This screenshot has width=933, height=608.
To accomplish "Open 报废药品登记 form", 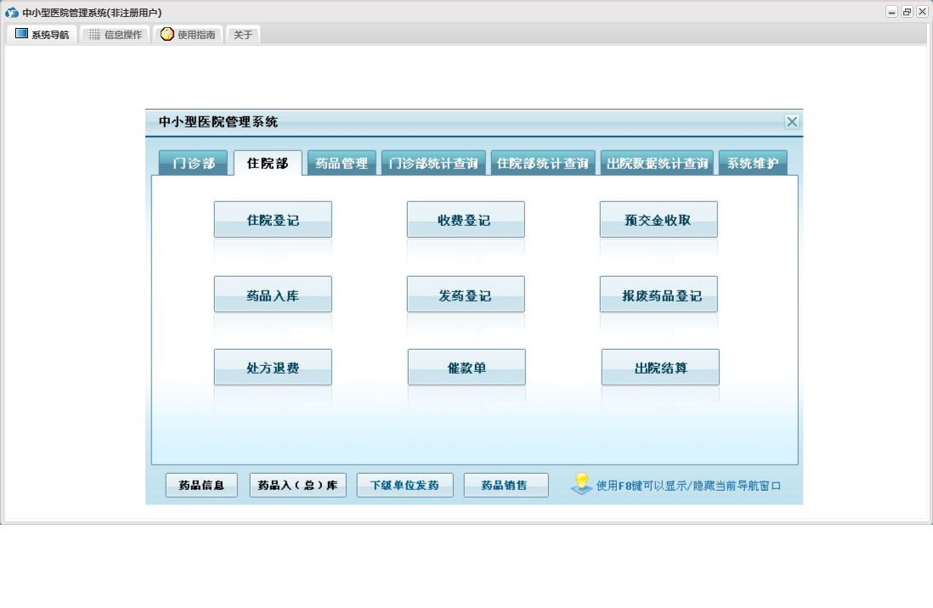I will pyautogui.click(x=658, y=295).
